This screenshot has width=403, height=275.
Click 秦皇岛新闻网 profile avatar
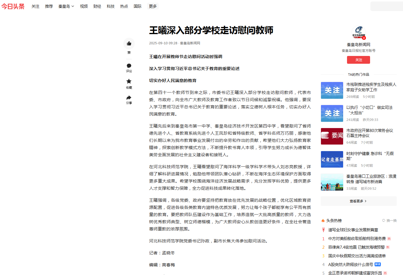click(x=358, y=32)
